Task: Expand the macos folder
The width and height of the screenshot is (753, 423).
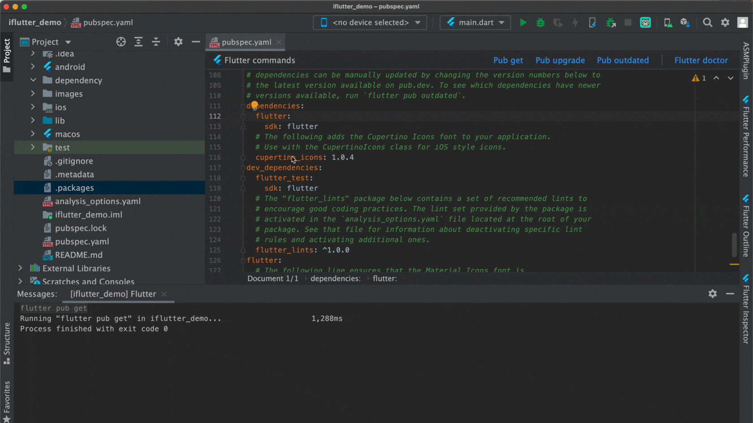Action: click(x=33, y=134)
